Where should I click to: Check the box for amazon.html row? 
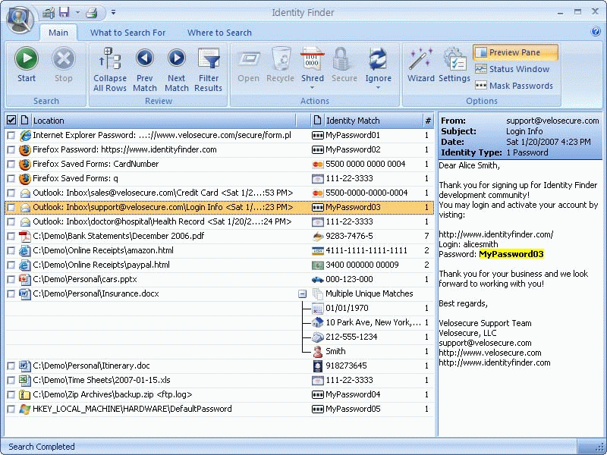tap(11, 250)
